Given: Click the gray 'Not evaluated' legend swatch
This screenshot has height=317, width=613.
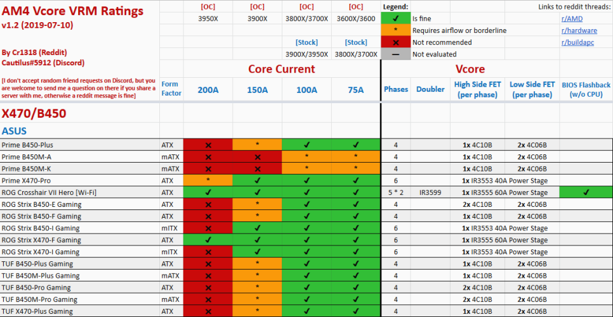Looking at the screenshot, I should pos(395,54).
